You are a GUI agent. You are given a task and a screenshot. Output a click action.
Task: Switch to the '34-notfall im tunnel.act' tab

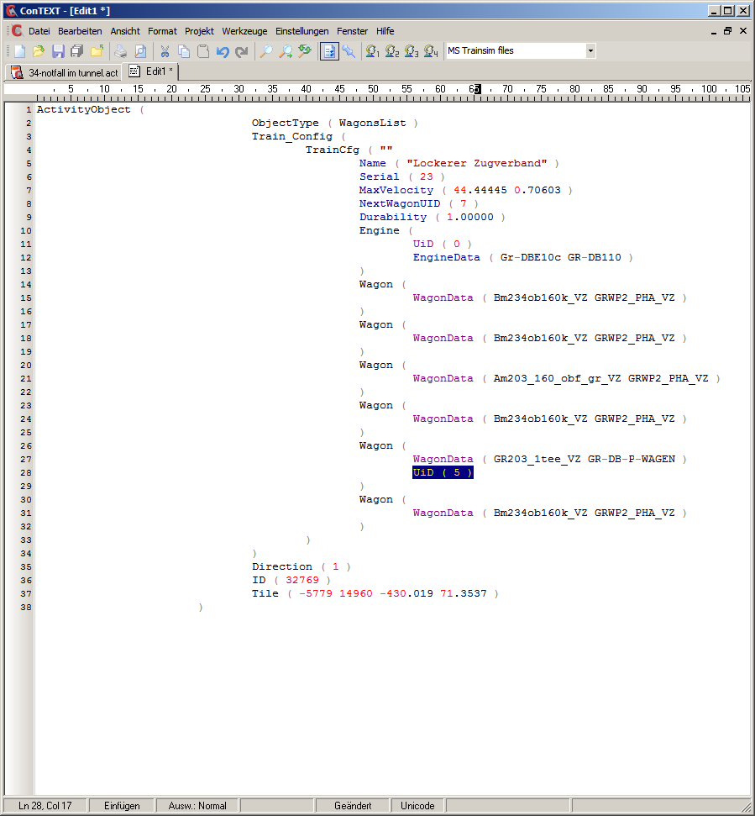[65, 72]
